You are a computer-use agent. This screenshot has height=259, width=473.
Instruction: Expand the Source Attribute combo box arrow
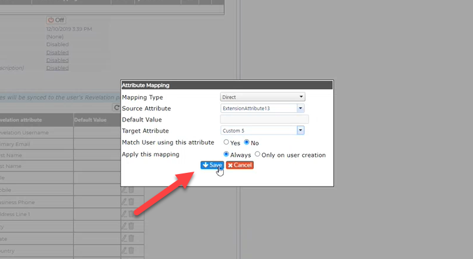pos(300,108)
